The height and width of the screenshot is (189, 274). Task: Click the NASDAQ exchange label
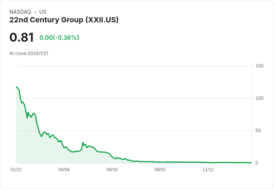coord(20,12)
